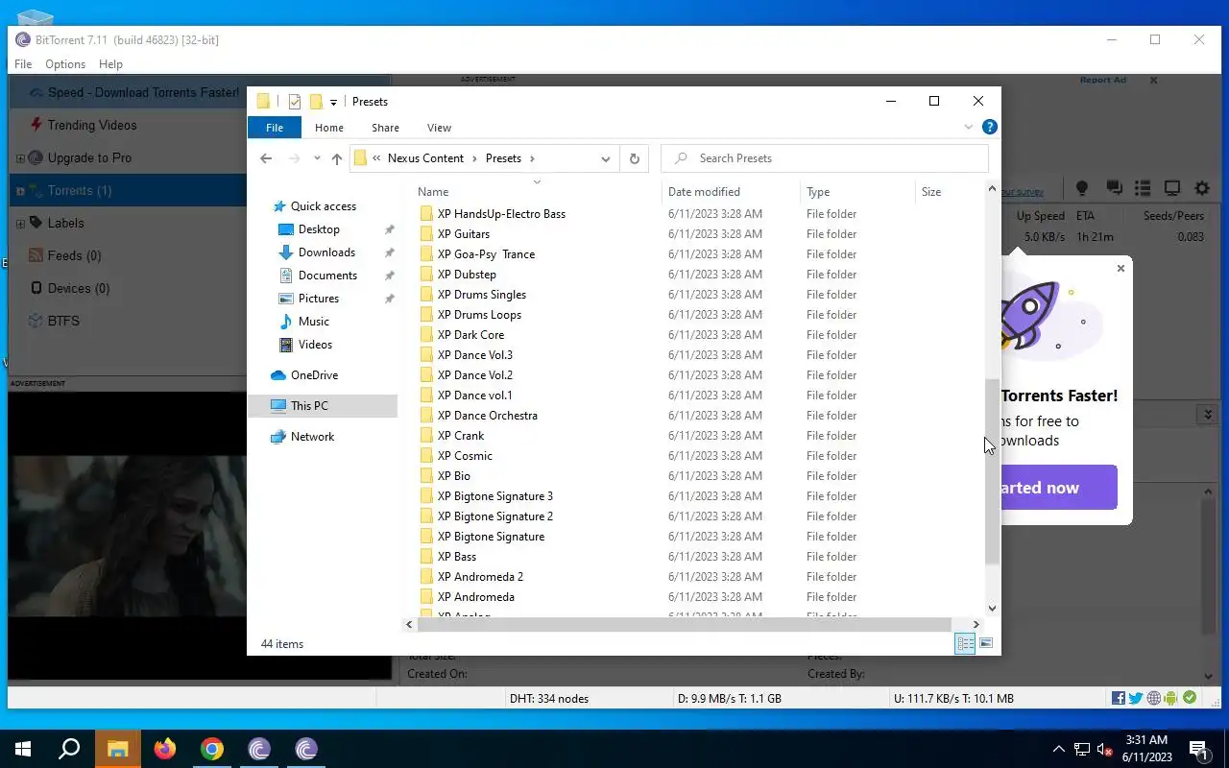1229x768 pixels.
Task: Select the XP Dance Orchestra folder
Action: [488, 416]
